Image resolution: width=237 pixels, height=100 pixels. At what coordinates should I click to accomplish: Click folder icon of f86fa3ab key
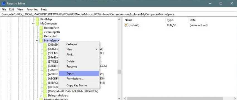click(45, 91)
